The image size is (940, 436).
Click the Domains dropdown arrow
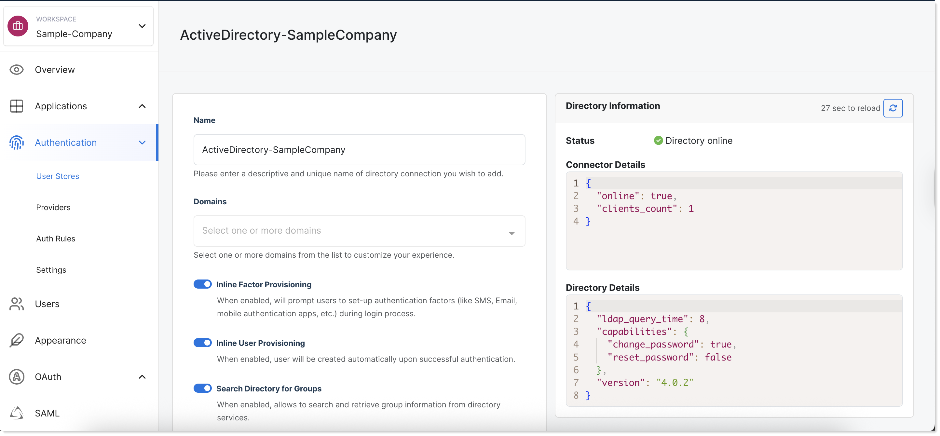[511, 233]
